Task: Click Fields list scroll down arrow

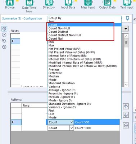Action: pos(126,85)
